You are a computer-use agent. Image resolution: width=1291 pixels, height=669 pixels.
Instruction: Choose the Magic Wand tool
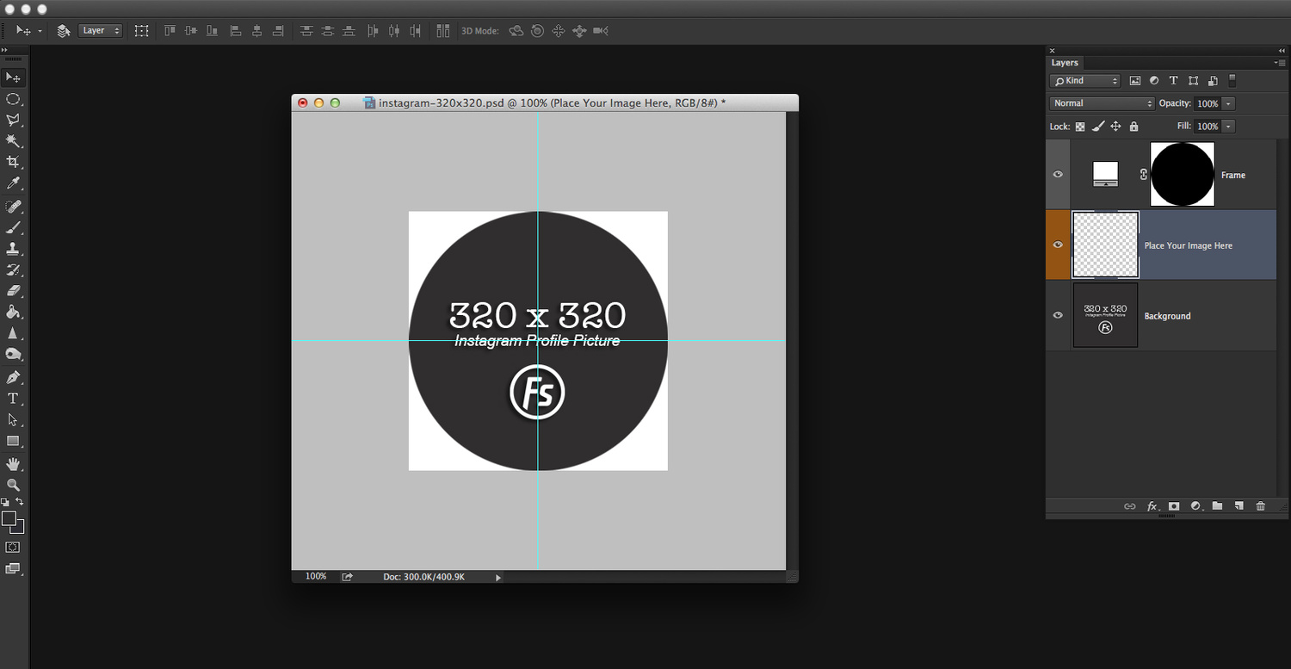click(x=13, y=140)
